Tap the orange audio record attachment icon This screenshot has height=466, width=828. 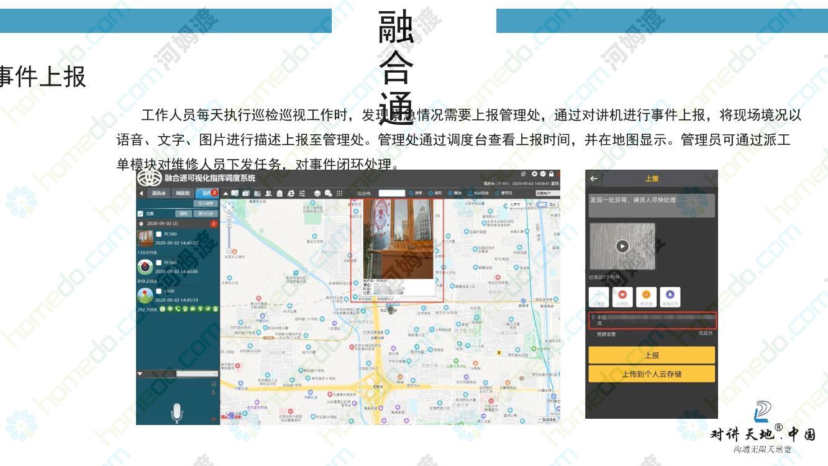click(x=646, y=297)
